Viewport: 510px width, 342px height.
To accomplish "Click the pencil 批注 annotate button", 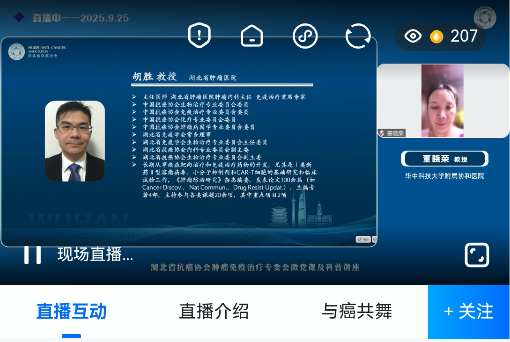I will [363, 239].
